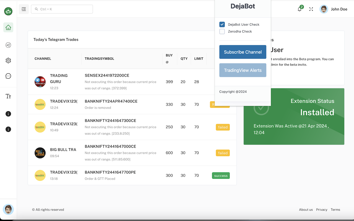This screenshot has height=221, width=354.
Task: Uncheck the DejaBot User Check checkbox
Action: click(222, 24)
